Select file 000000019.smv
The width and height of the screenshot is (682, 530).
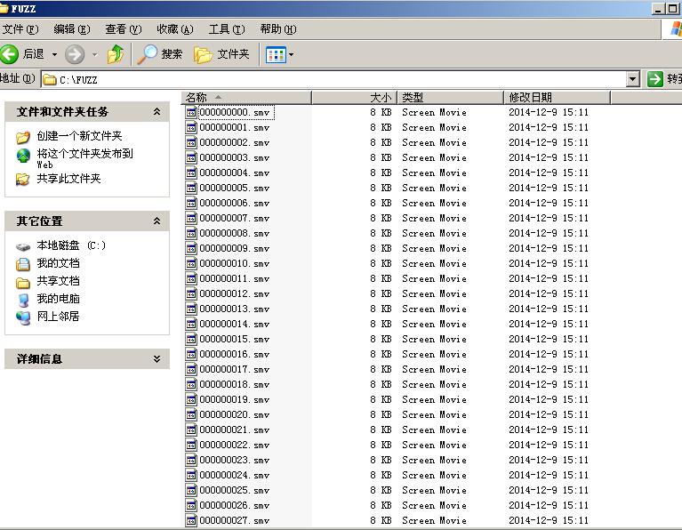coord(235,399)
